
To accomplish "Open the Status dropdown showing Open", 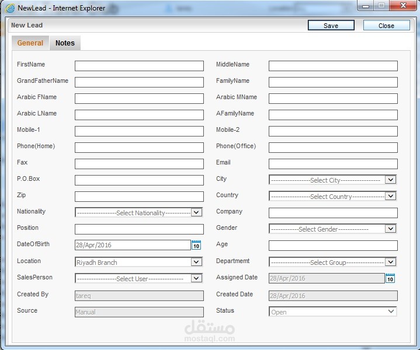I will point(333,311).
